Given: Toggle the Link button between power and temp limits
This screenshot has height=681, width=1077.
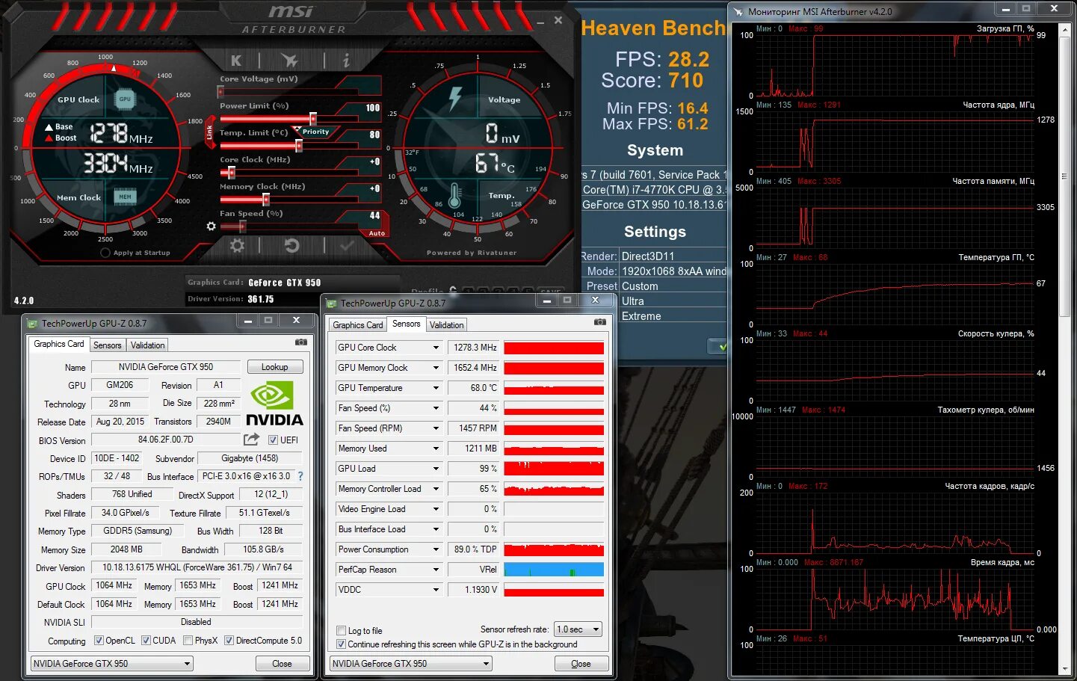Looking at the screenshot, I should click(209, 132).
